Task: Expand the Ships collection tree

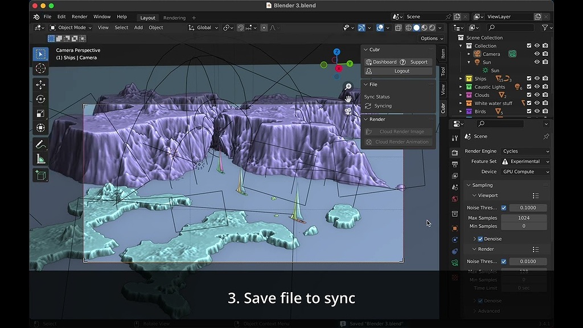Action: coord(461,79)
